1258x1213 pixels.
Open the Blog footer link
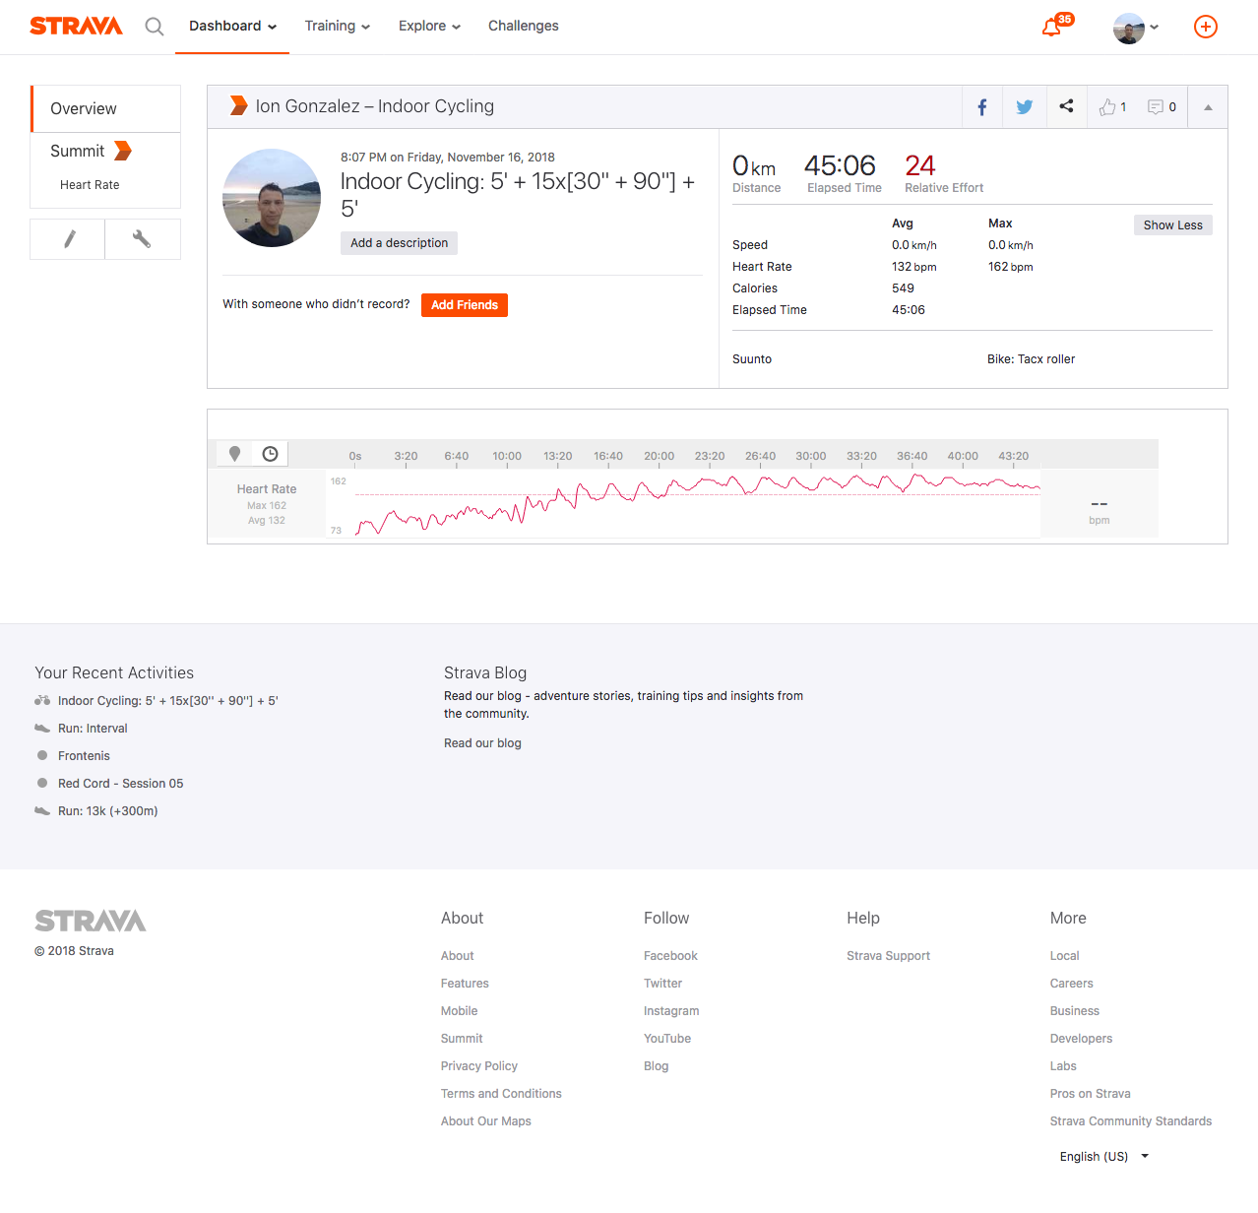pos(657,1066)
